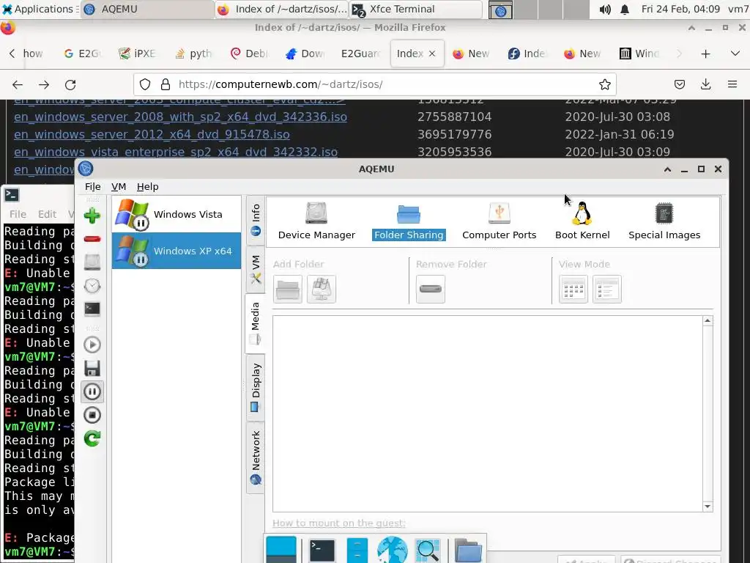
Task: Open the VM side tab
Action: (x=256, y=269)
